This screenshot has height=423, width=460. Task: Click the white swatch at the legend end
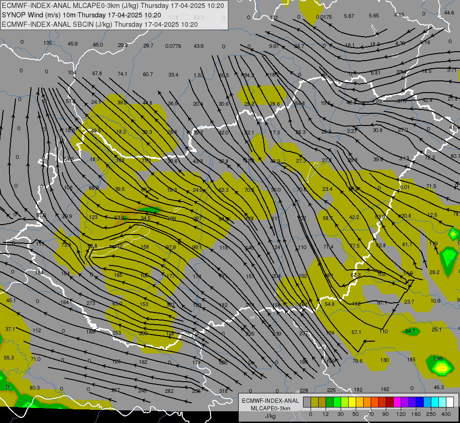450,402
